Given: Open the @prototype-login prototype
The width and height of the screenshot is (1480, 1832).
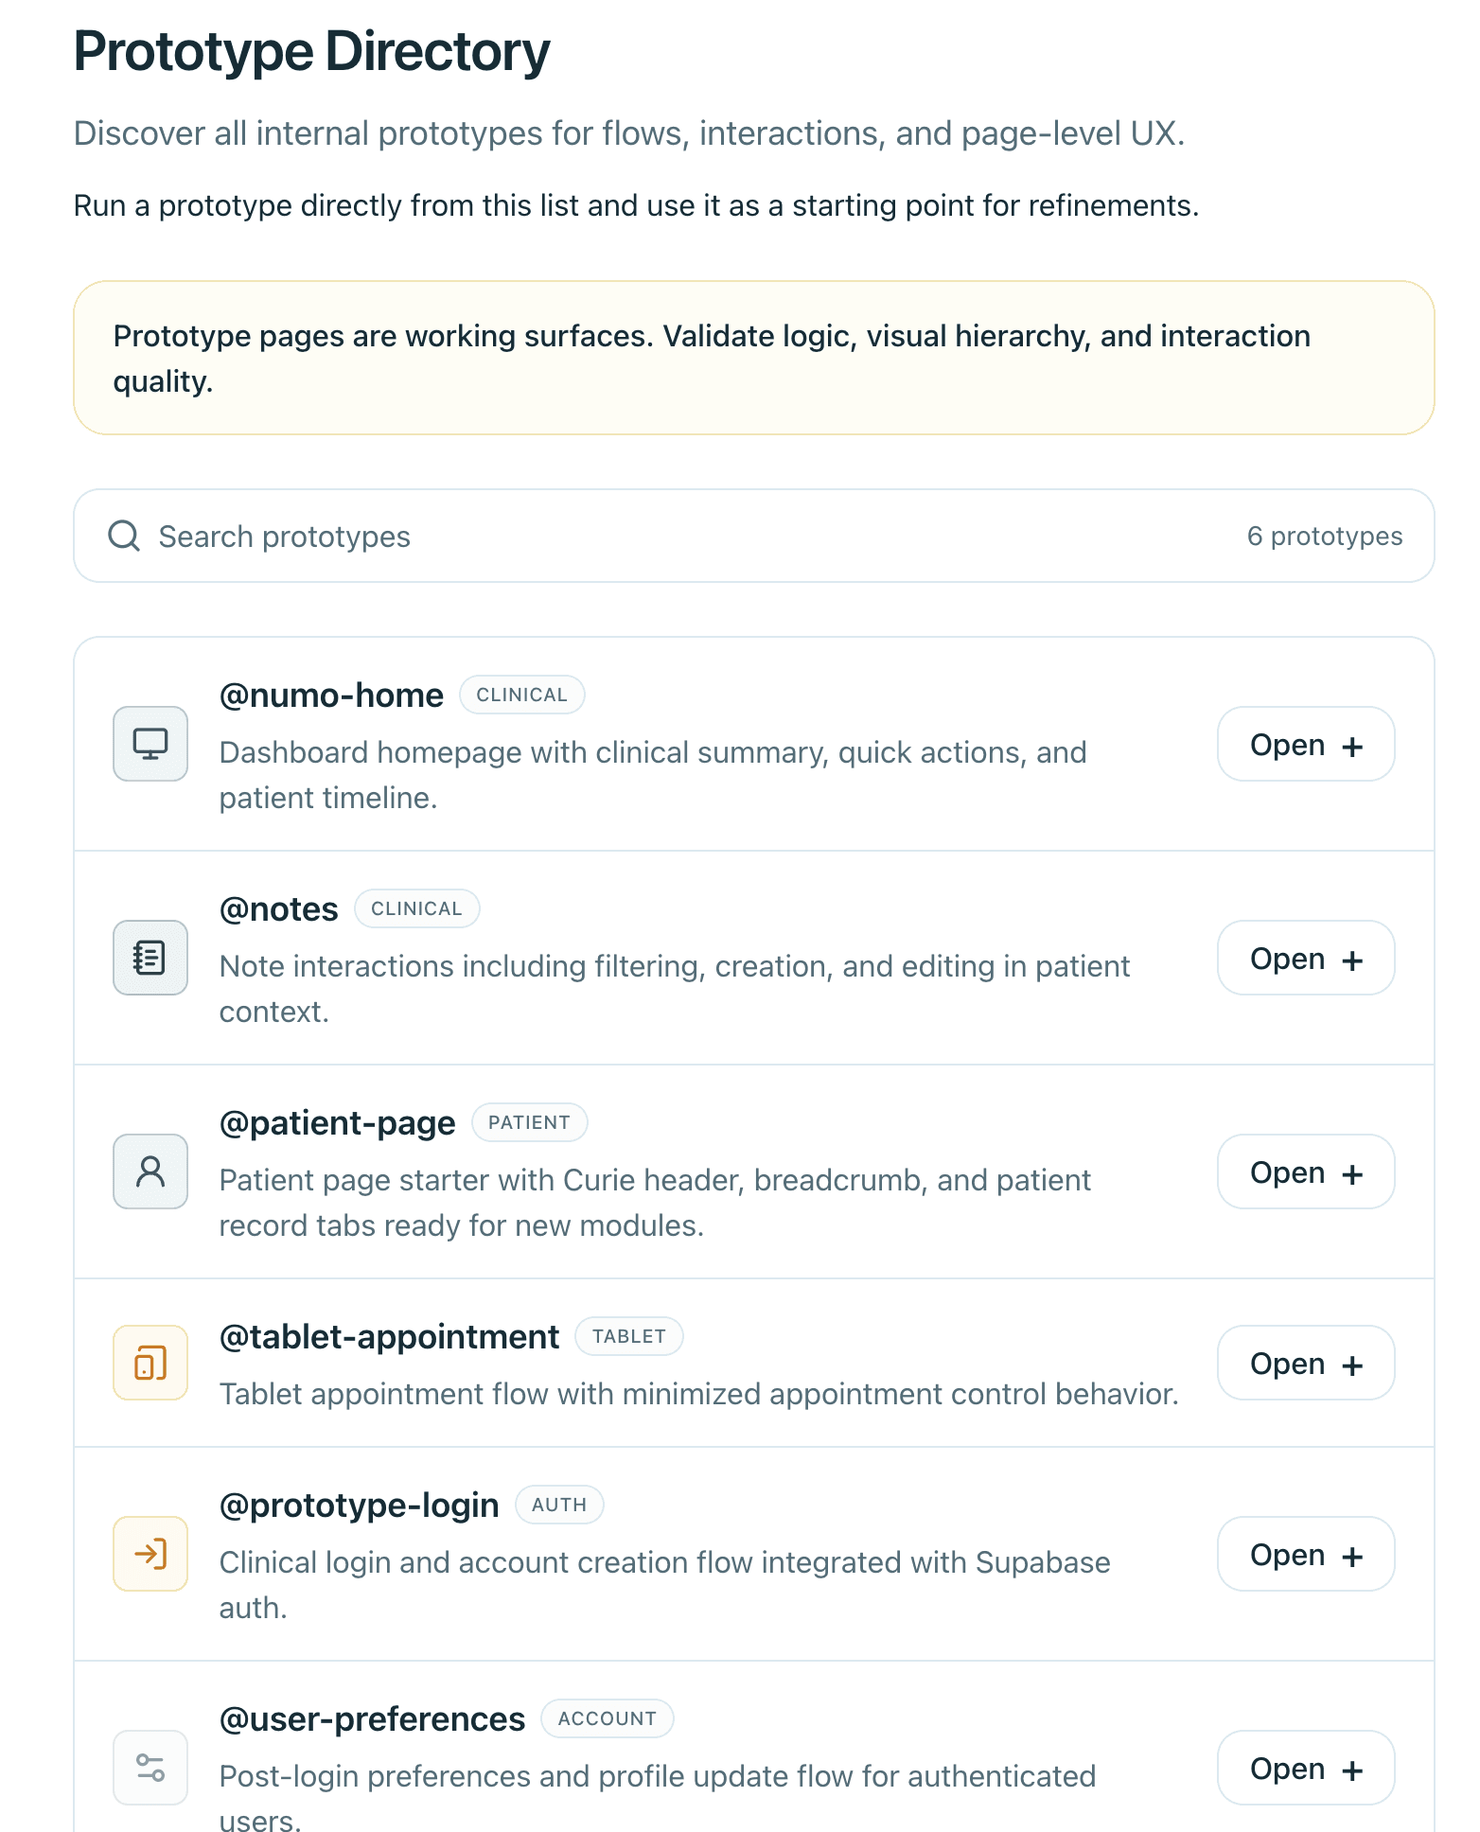Looking at the screenshot, I should (x=1306, y=1554).
